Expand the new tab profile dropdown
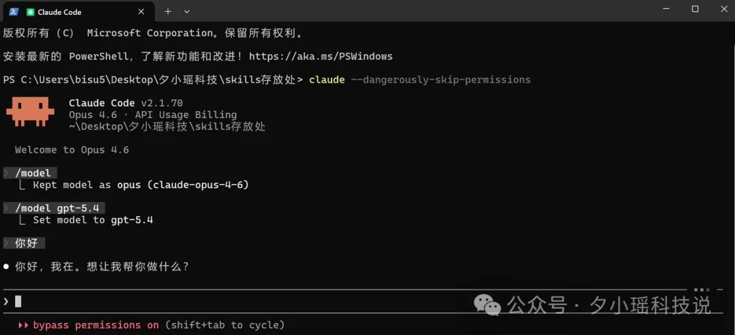Image resolution: width=735 pixels, height=335 pixels. click(186, 12)
